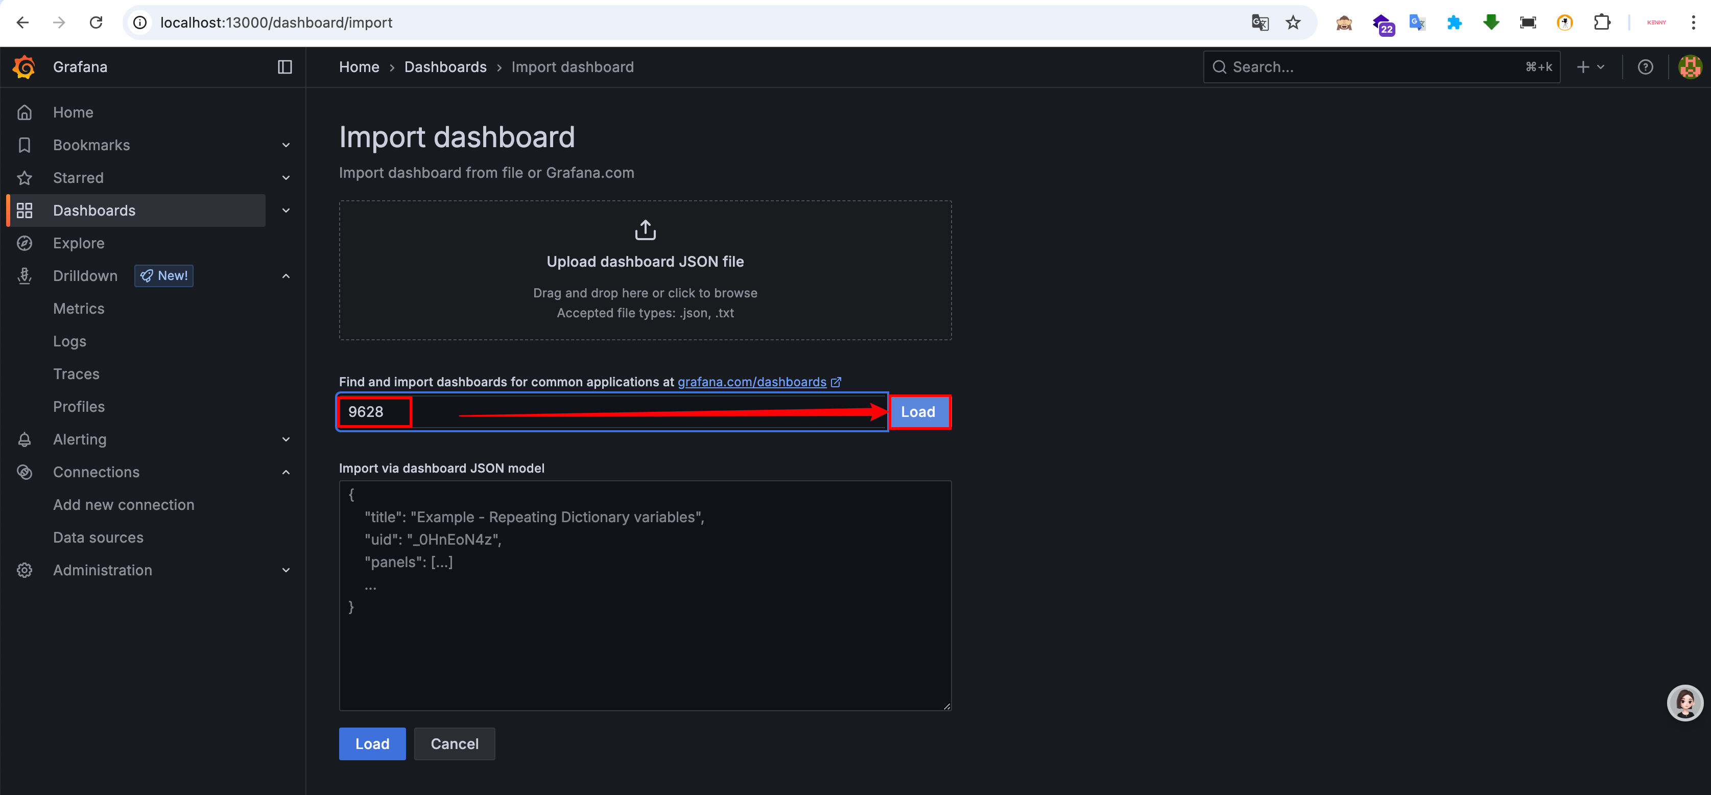Click the Drilldown icon in sidebar
This screenshot has height=795, width=1711.
click(x=25, y=275)
